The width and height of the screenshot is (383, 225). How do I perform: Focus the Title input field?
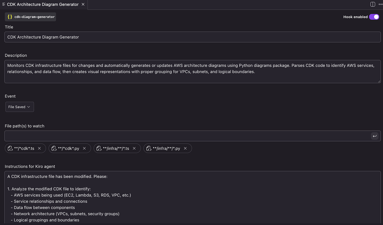[193, 37]
